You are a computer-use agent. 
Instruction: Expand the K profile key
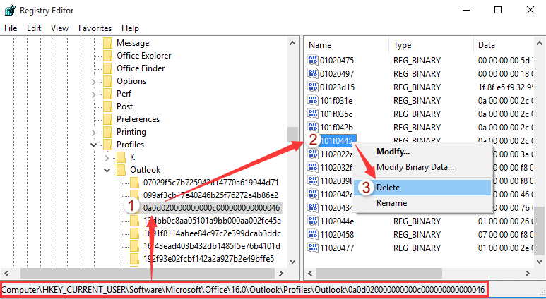(x=107, y=157)
